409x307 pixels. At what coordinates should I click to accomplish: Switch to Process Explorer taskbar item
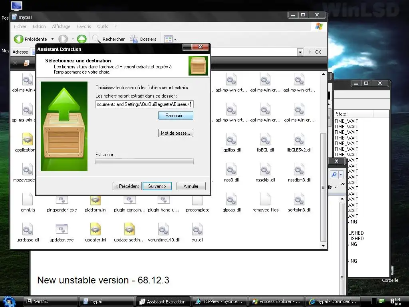point(276,301)
